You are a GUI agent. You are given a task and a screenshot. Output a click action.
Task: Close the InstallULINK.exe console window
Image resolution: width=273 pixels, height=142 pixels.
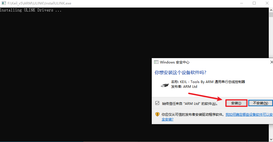[x=267, y=3]
